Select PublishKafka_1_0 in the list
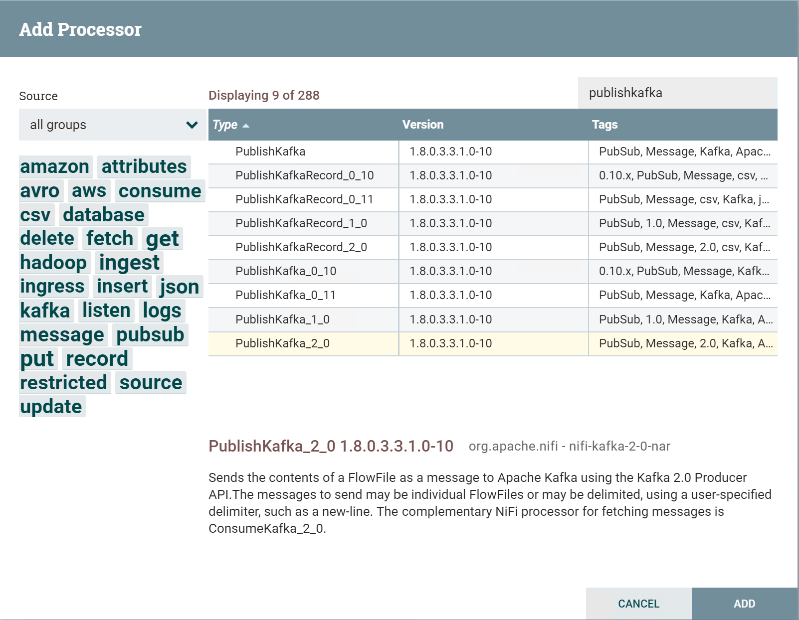This screenshot has height=620, width=799. click(x=493, y=319)
